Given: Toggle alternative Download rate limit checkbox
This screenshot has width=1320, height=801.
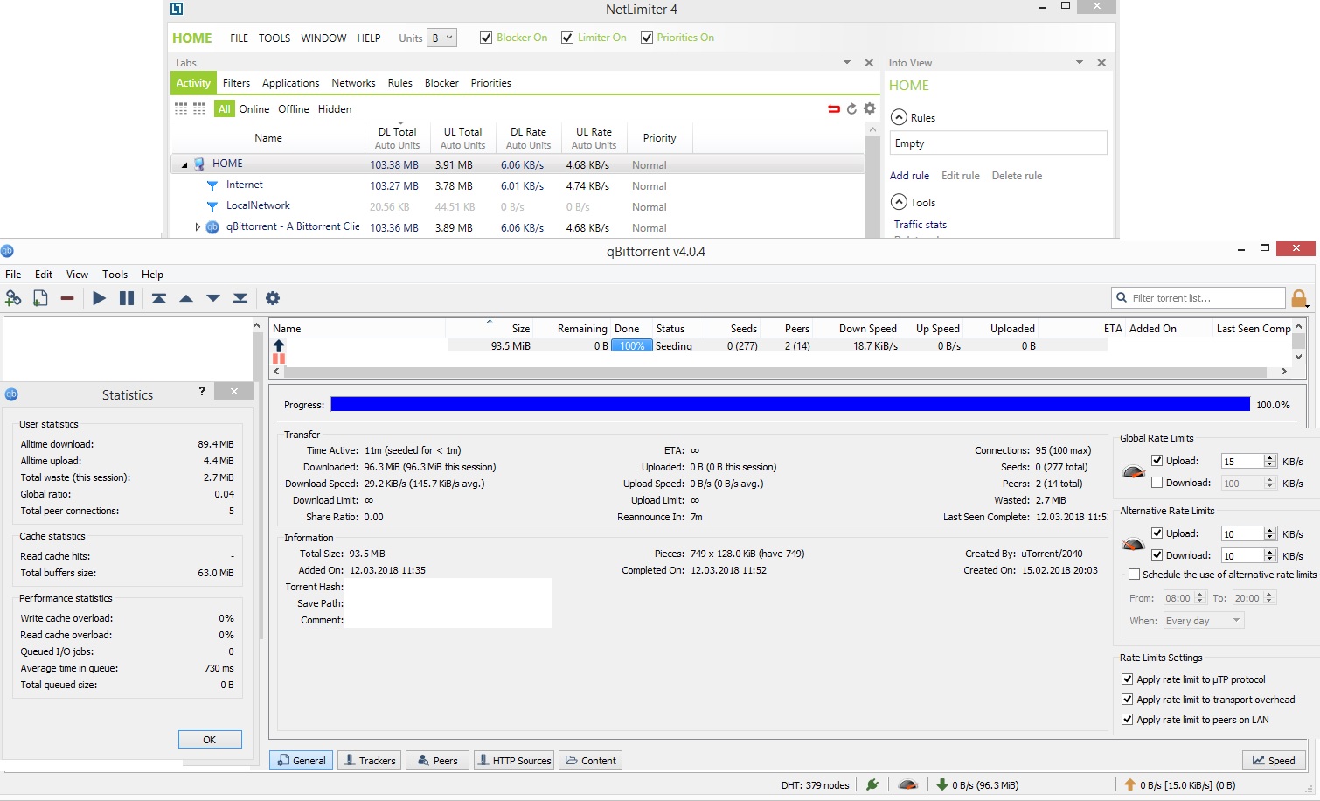Looking at the screenshot, I should click(1157, 555).
